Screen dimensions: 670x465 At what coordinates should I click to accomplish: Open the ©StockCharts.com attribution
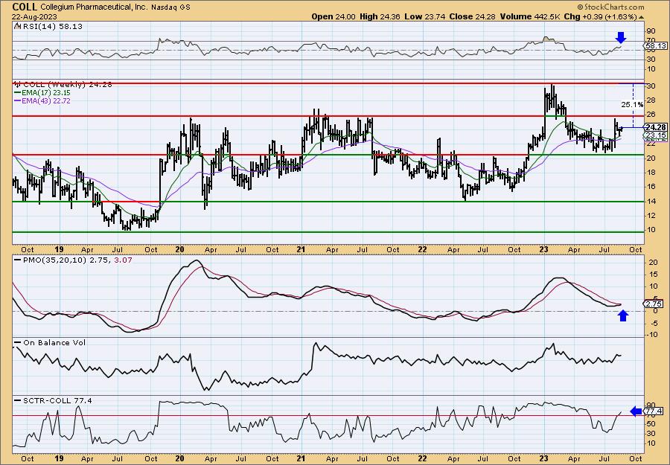point(610,7)
